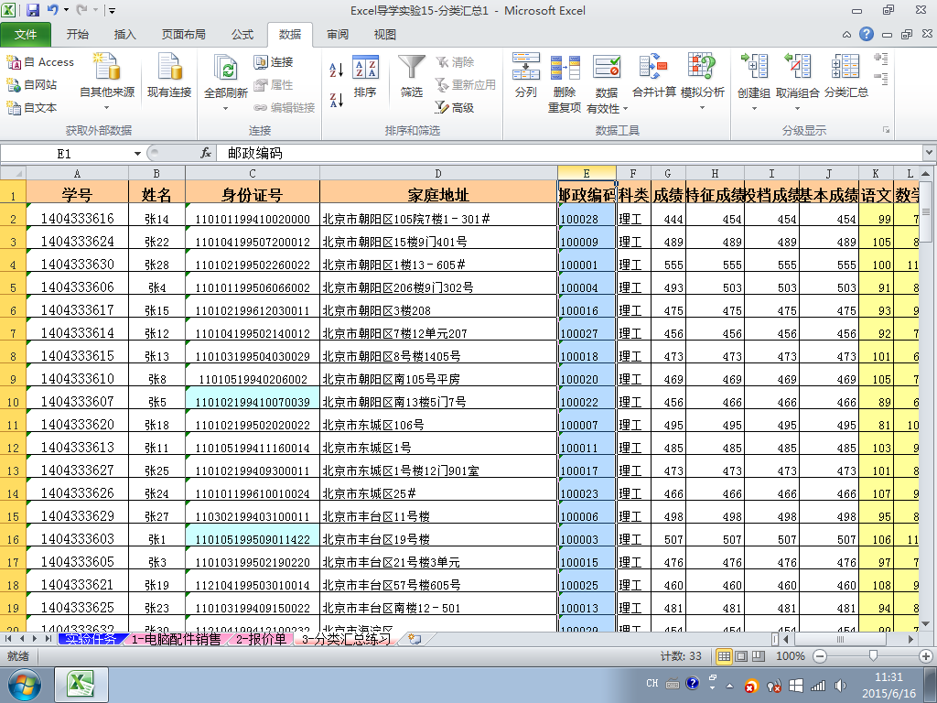The width and height of the screenshot is (937, 703).
Task: Open the custom Sort dialog (排序)
Action: [x=364, y=76]
